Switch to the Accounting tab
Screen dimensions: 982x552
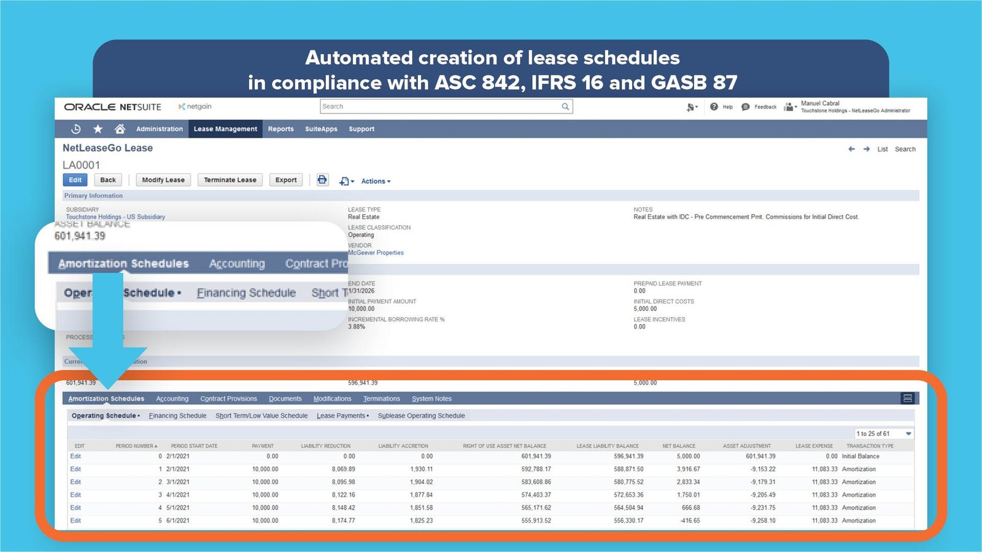tap(172, 399)
